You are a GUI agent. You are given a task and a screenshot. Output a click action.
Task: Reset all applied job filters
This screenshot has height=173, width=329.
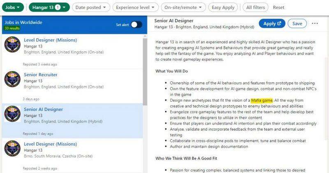(x=278, y=7)
